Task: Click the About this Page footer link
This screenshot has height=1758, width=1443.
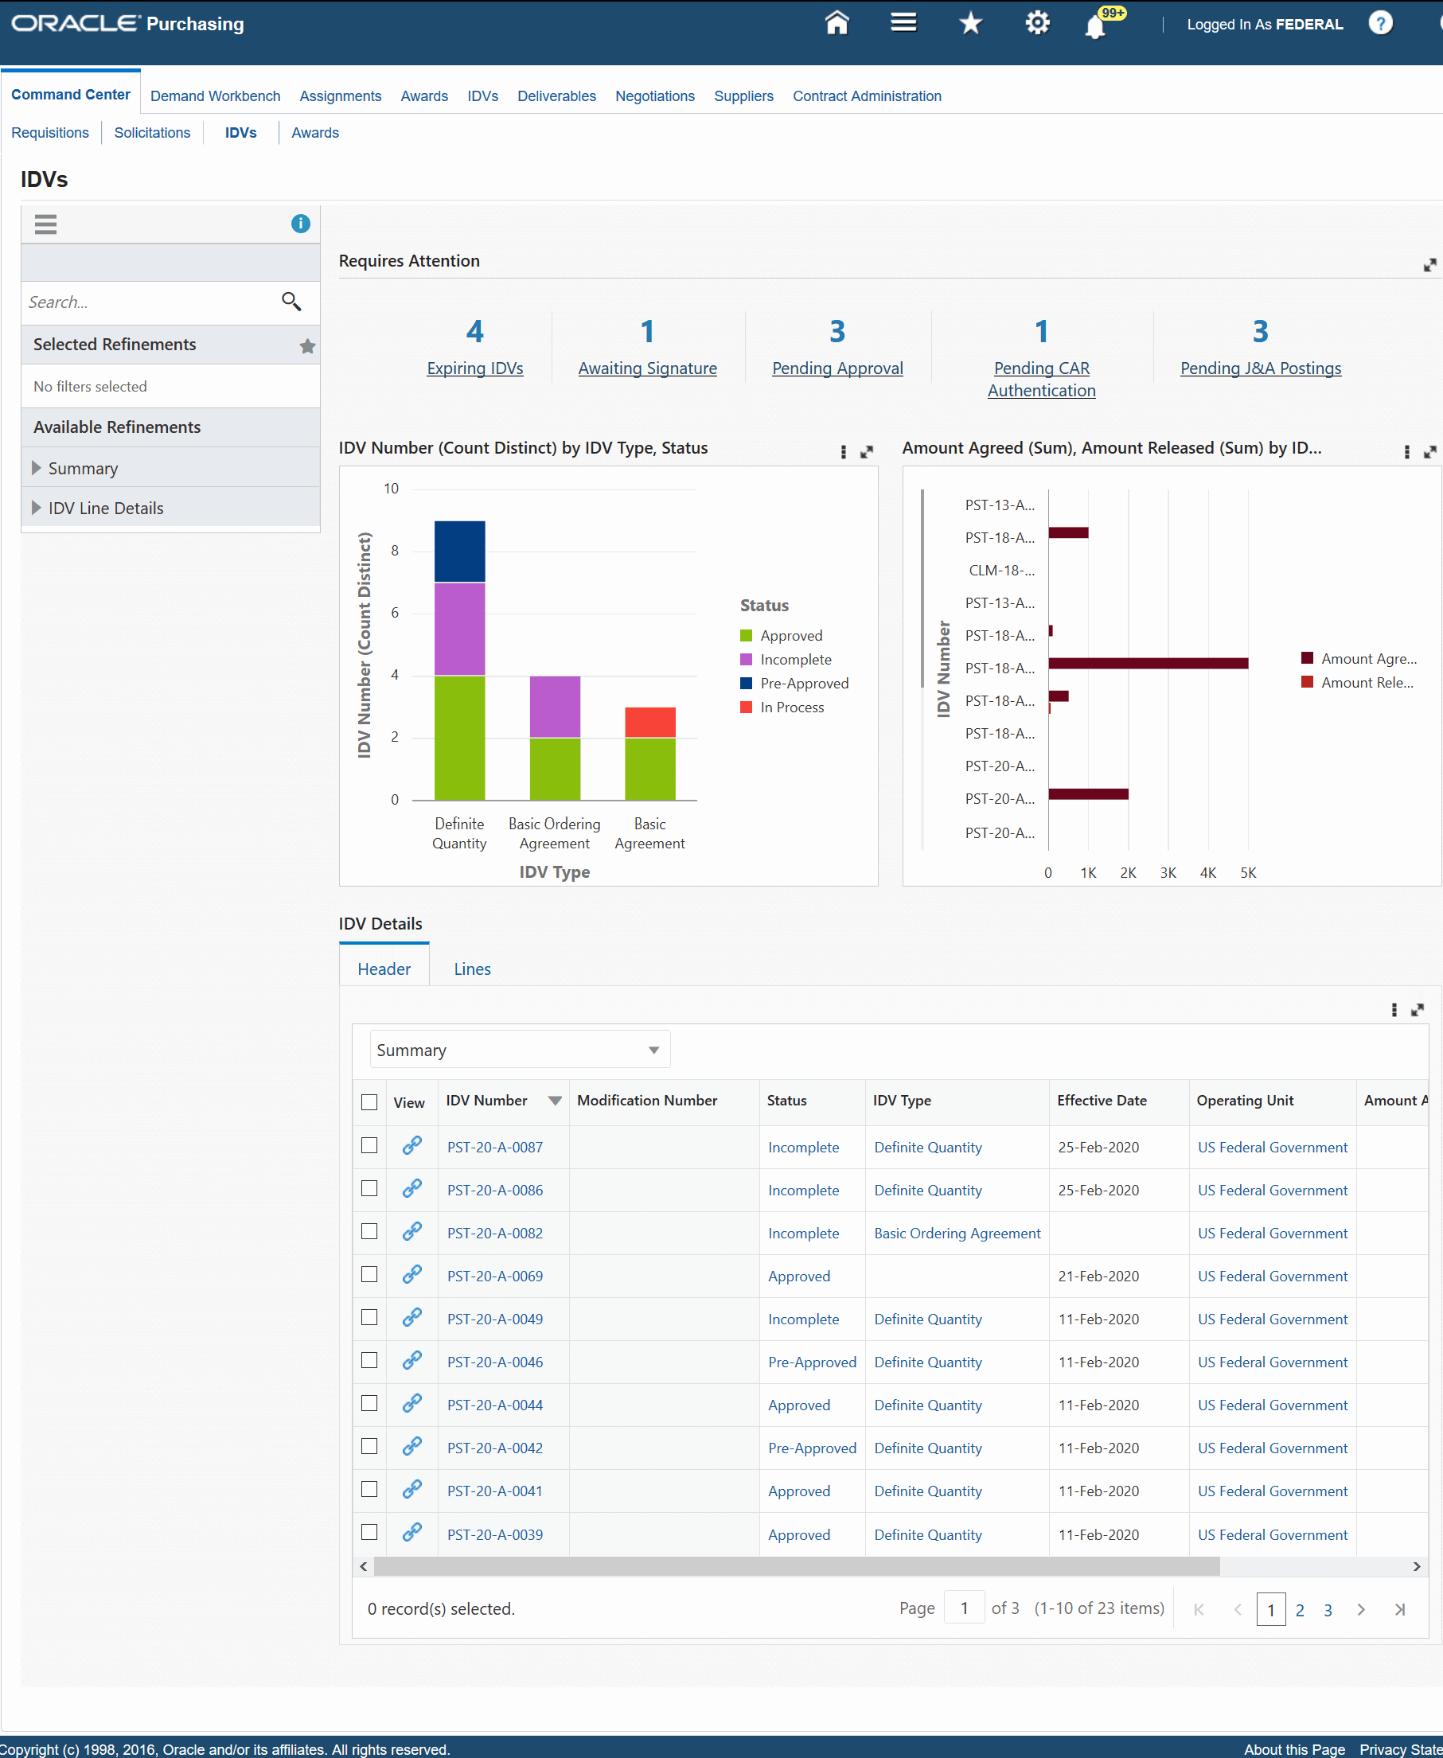Action: tap(1294, 1750)
